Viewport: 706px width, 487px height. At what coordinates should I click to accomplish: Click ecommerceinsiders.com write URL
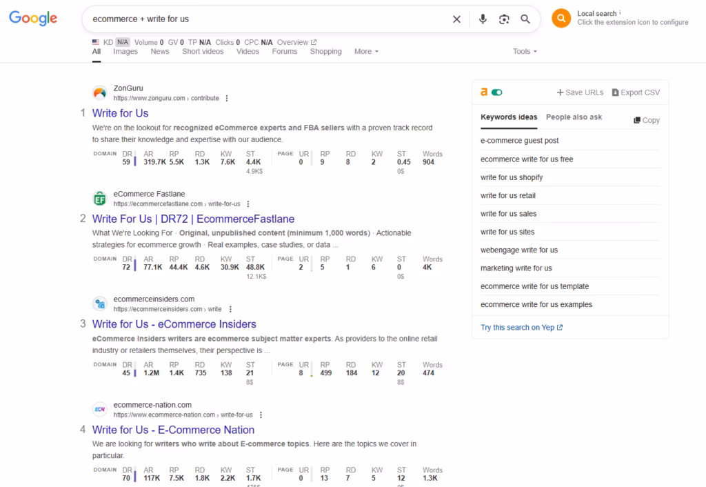168,309
